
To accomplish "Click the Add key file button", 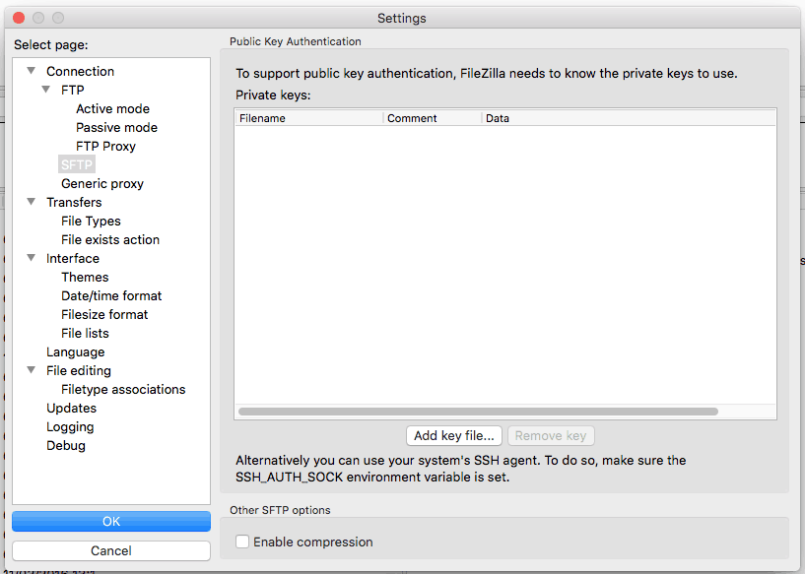I will tap(454, 435).
